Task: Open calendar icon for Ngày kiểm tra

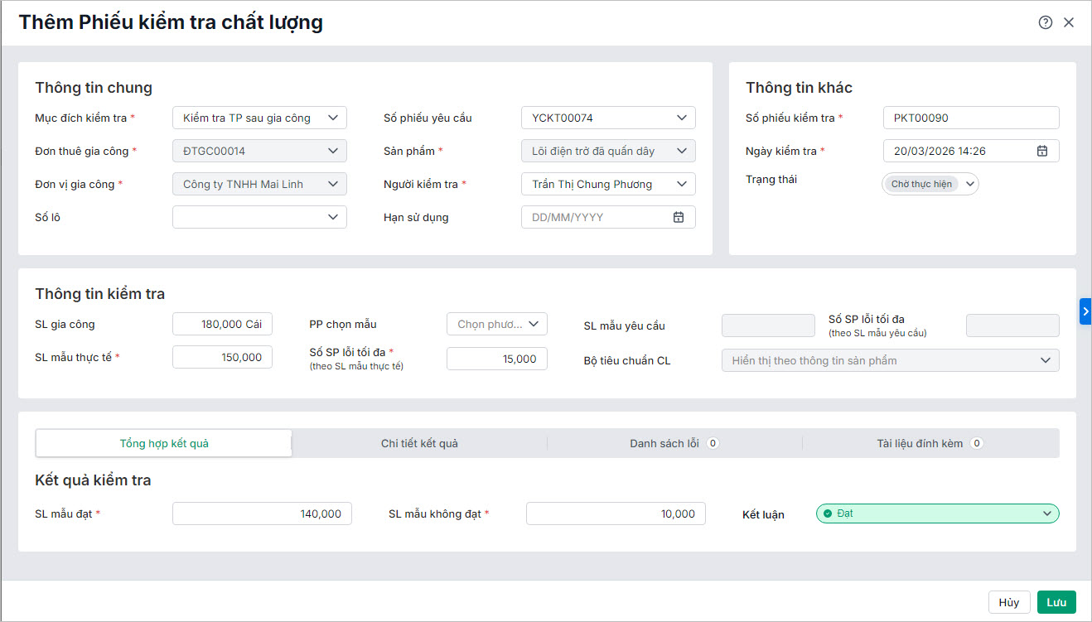Action: point(1042,151)
